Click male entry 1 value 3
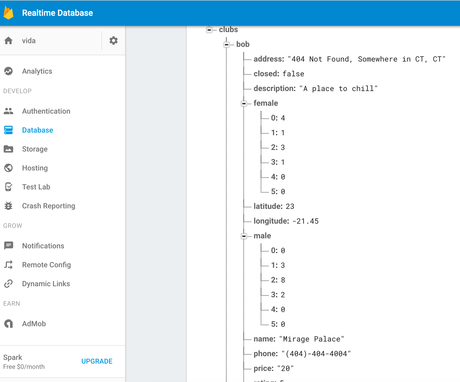The height and width of the screenshot is (382, 460). tap(283, 265)
